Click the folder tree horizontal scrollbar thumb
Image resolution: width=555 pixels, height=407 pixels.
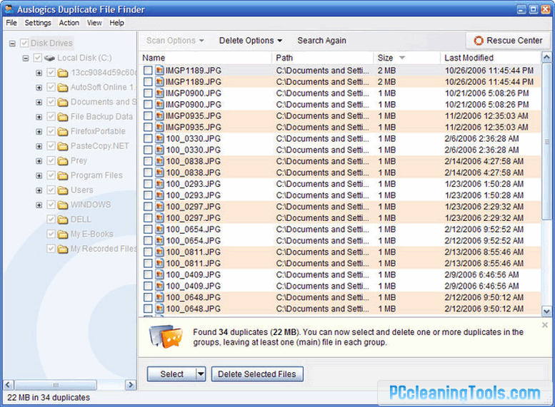pos(56,385)
